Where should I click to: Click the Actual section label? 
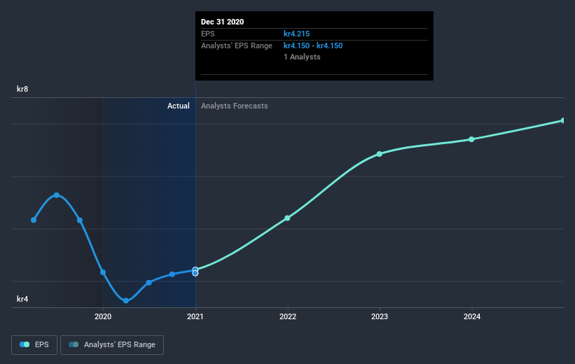[178, 106]
